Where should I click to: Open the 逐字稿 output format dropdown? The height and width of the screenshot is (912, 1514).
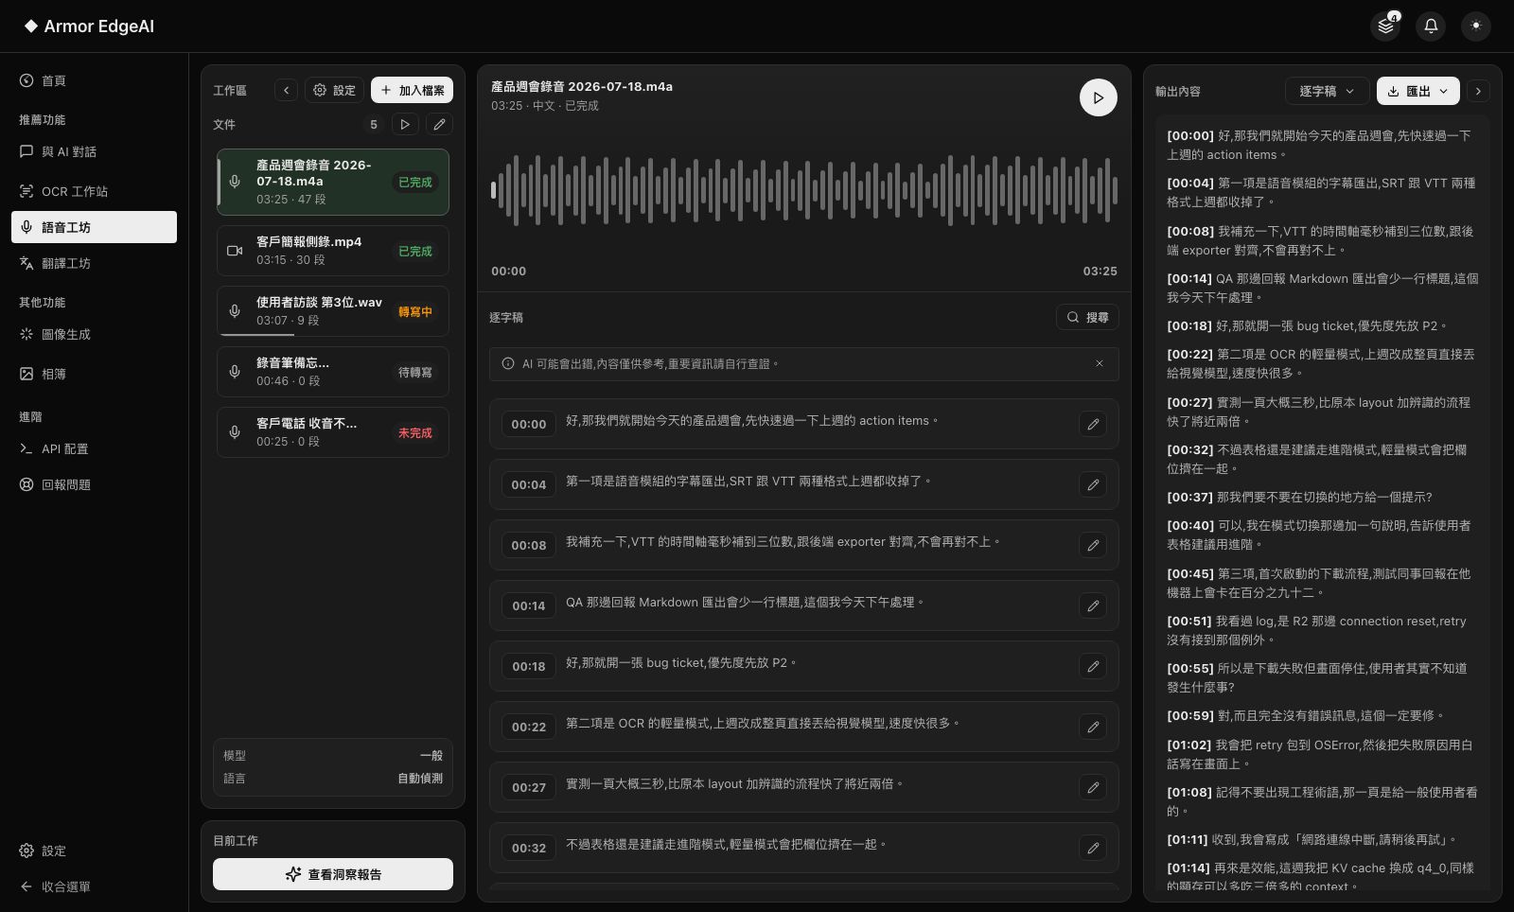coord(1327,91)
